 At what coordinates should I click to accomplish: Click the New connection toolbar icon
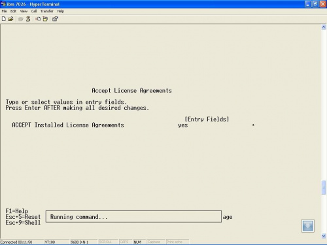(x=4, y=19)
